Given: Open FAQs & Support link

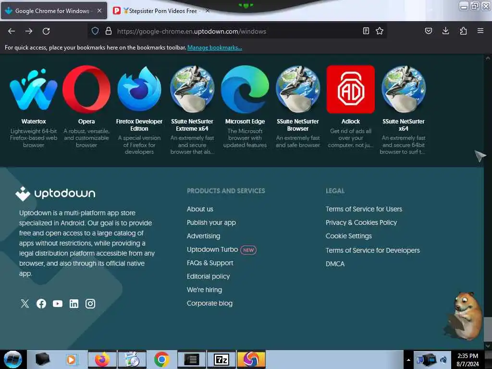Looking at the screenshot, I should click(x=210, y=263).
